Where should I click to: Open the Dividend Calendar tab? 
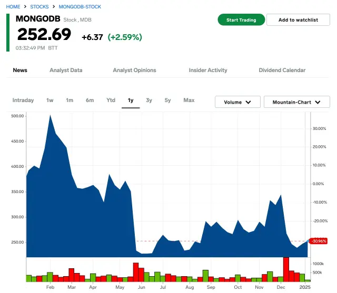click(x=282, y=70)
